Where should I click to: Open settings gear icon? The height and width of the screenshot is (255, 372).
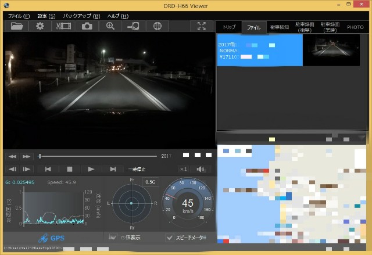tap(40, 26)
